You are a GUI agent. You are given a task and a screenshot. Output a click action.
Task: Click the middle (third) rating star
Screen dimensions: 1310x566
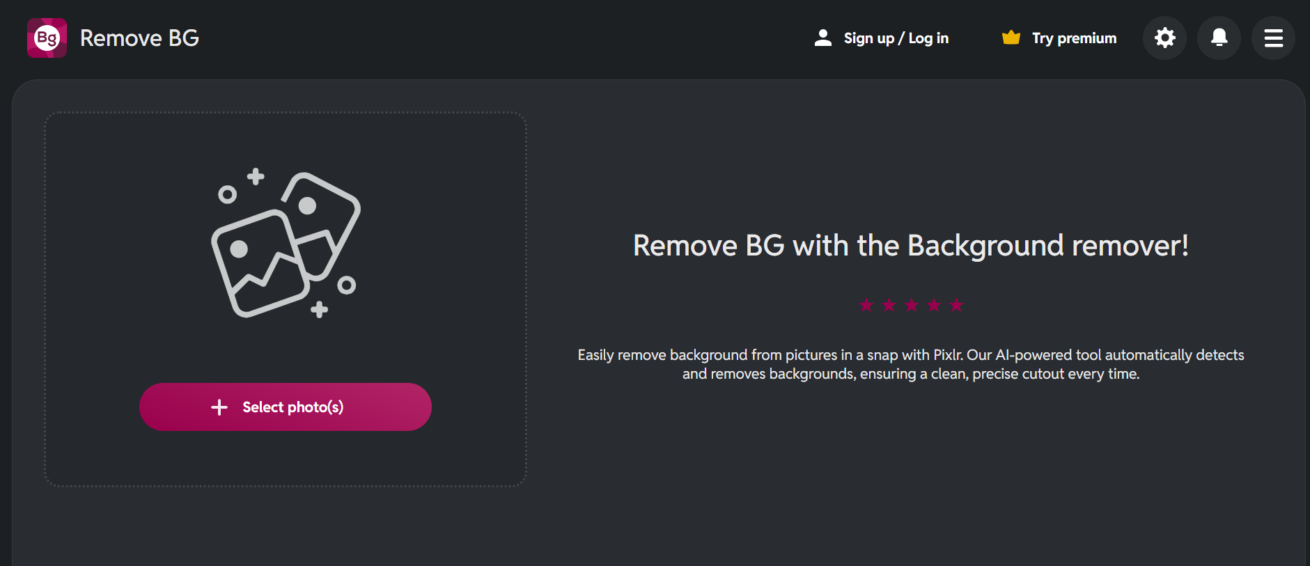tap(911, 305)
